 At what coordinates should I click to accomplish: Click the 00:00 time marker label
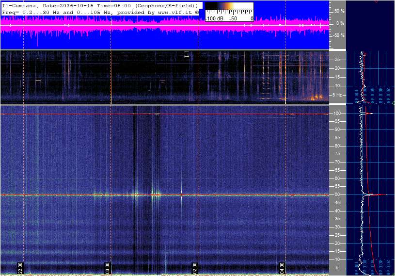pyautogui.click(x=107, y=268)
